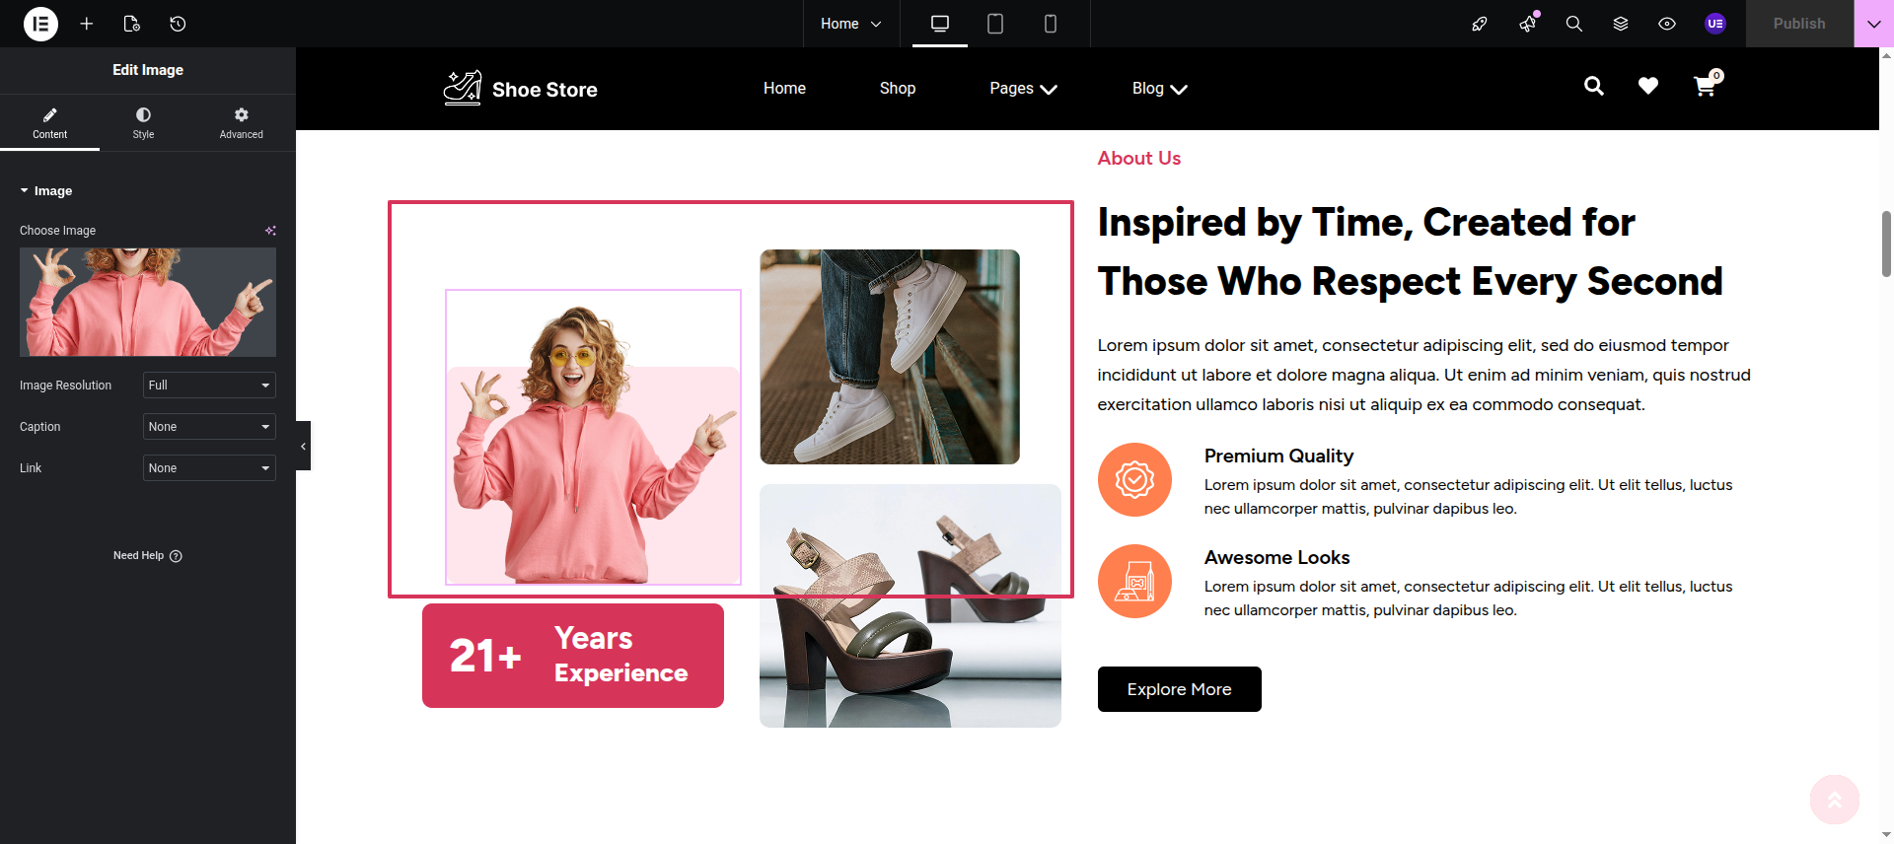Expand the Publish options arrow
Viewport: 1894px width, 844px height.
1873,24
